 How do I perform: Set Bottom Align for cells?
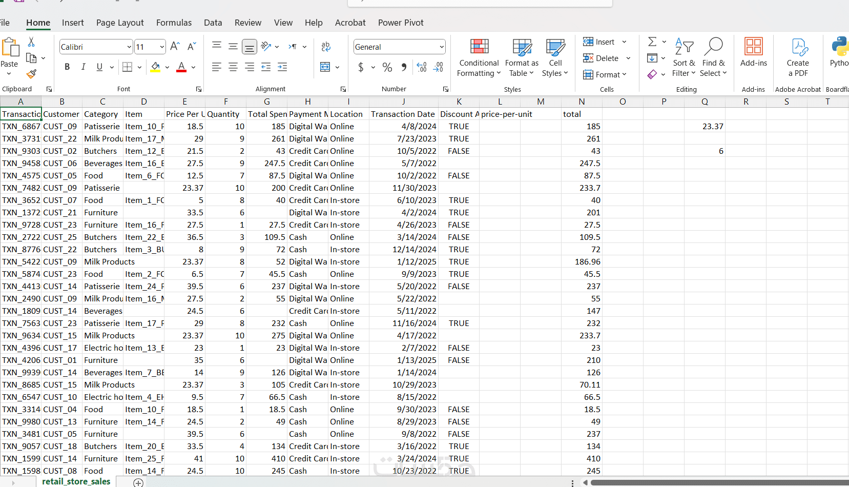[250, 47]
